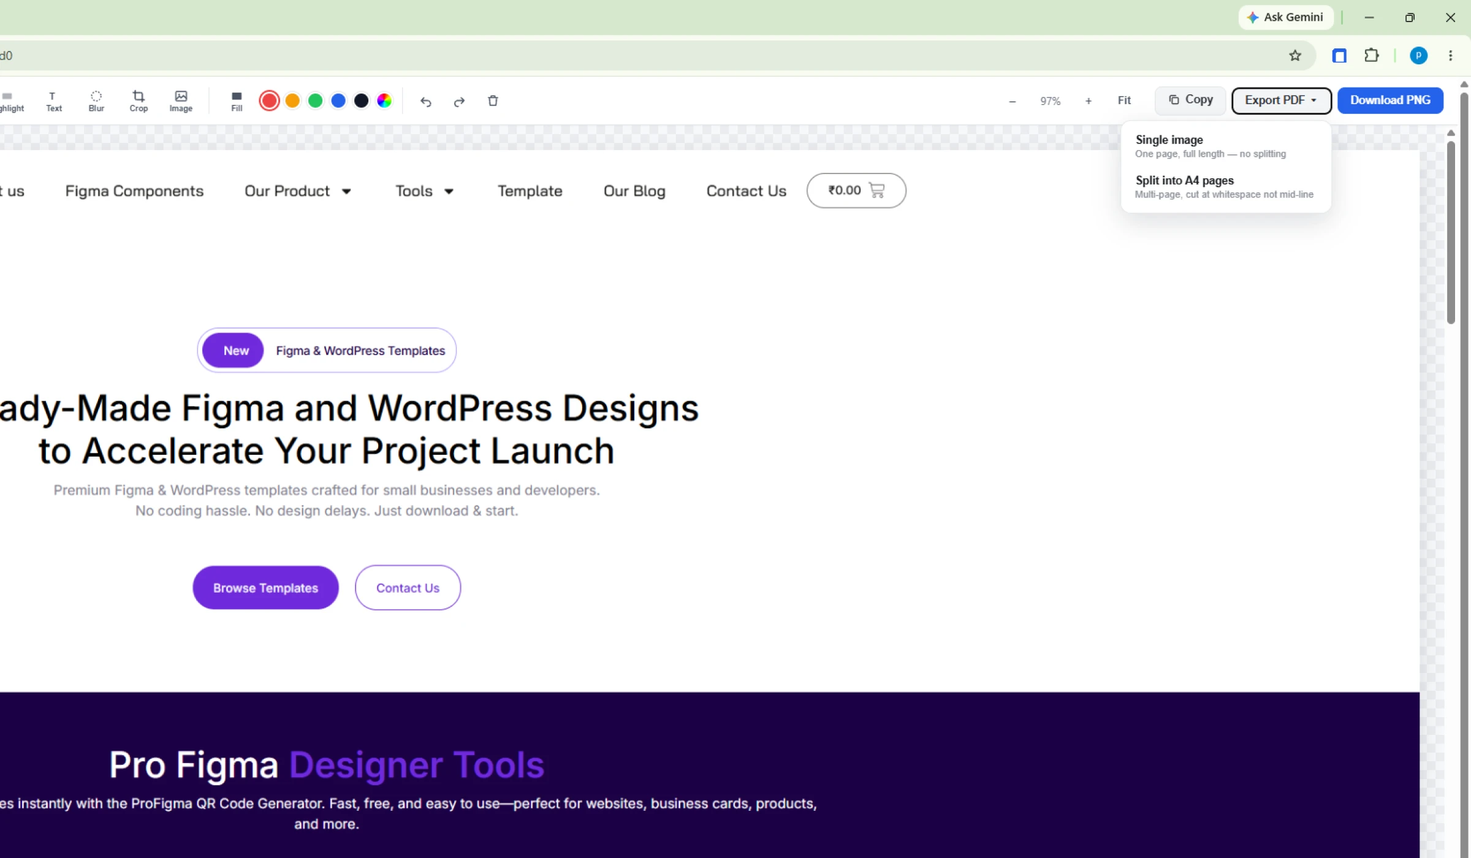Download the screenshot as PNG
This screenshot has height=858, width=1471.
(1390, 100)
